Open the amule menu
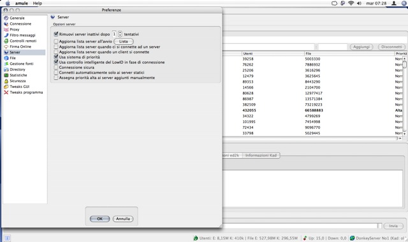 (x=21, y=3)
